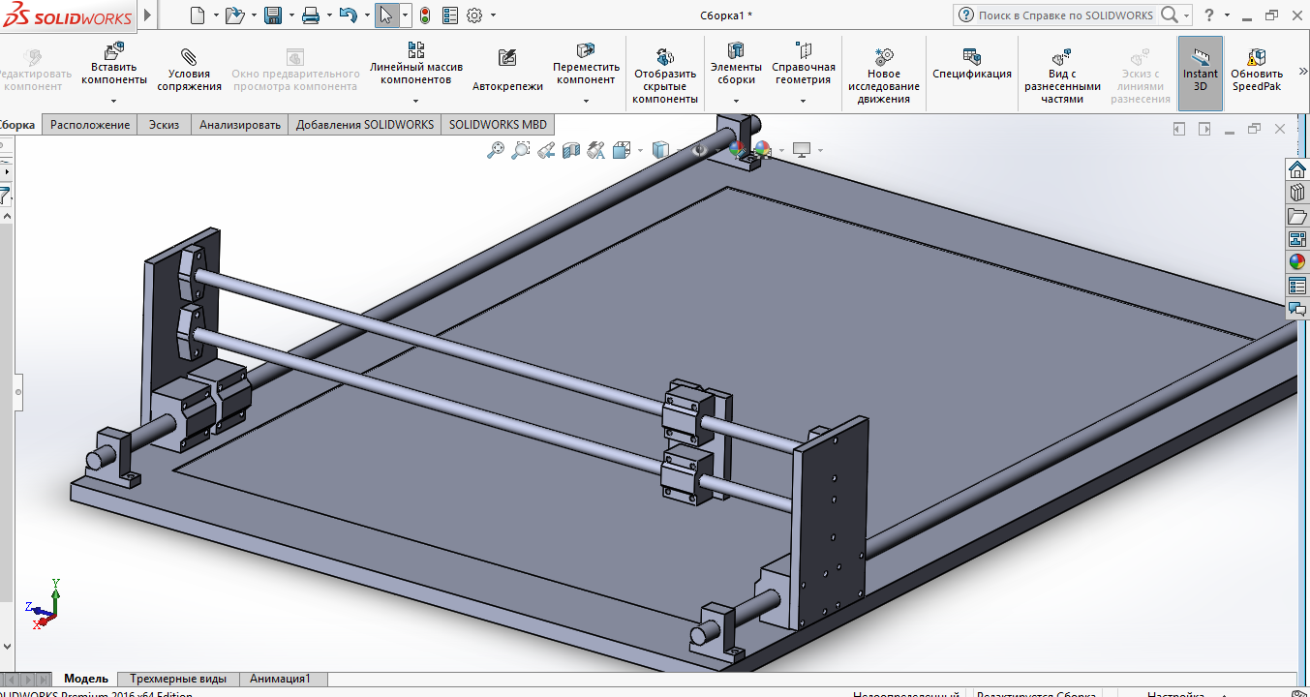Image resolution: width=1310 pixels, height=697 pixels.
Task: Expand the Undo history dropdown arrow
Action: pos(367,15)
